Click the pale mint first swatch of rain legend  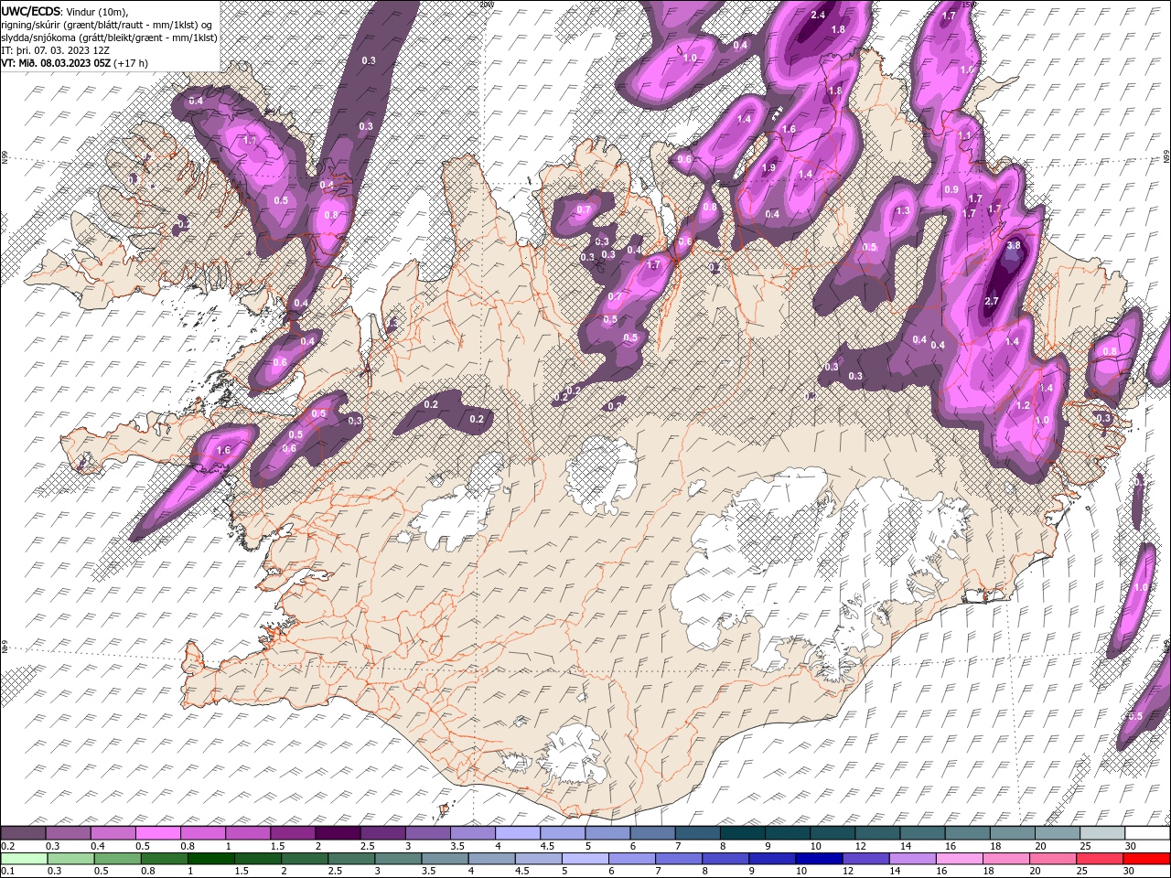click(24, 859)
